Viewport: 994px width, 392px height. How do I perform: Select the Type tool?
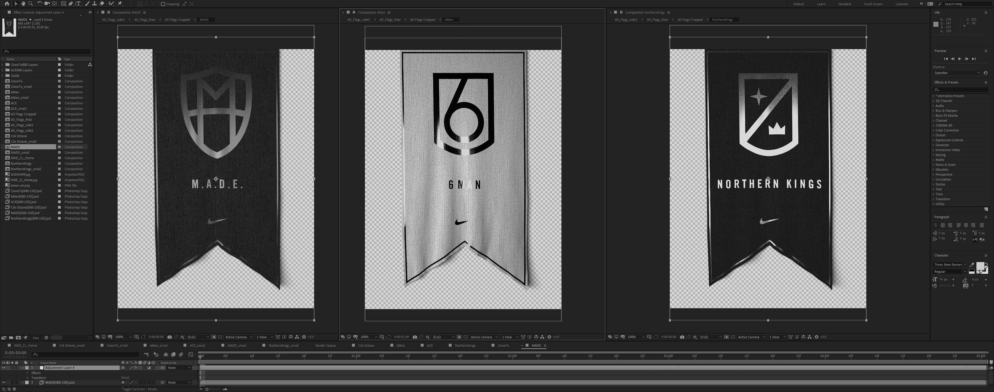[x=78, y=3]
